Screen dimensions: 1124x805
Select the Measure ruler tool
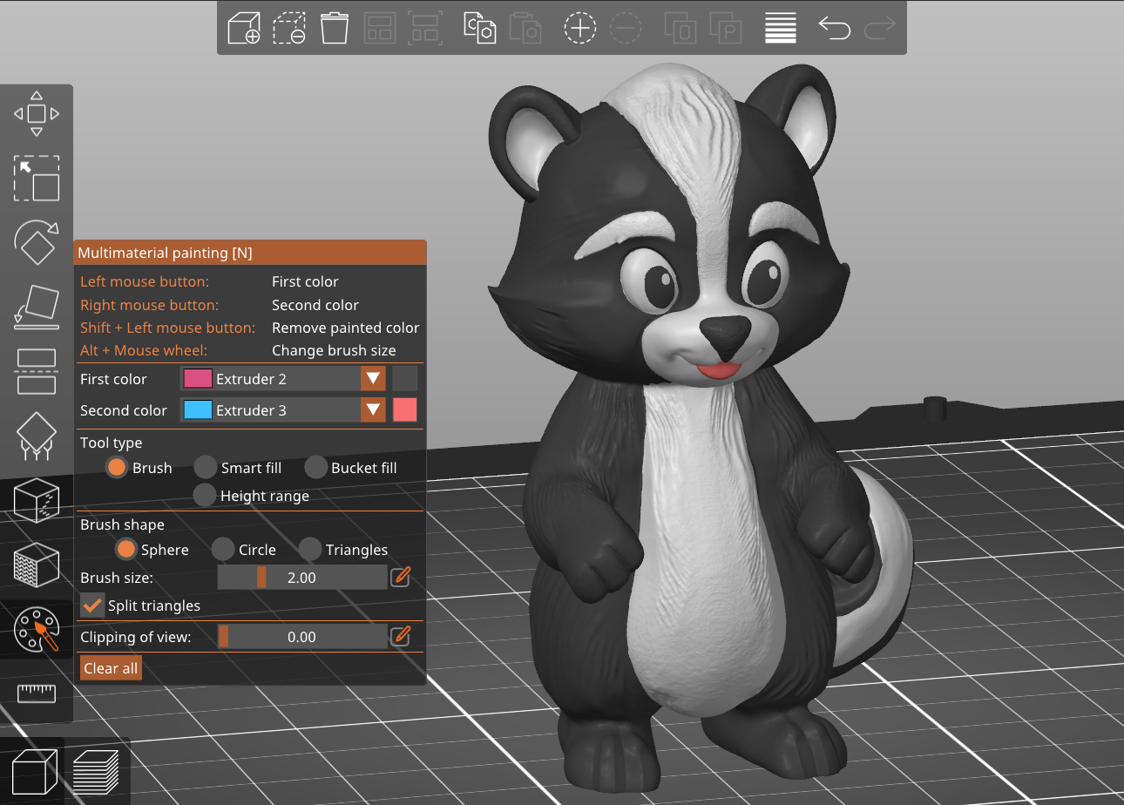coord(37,693)
